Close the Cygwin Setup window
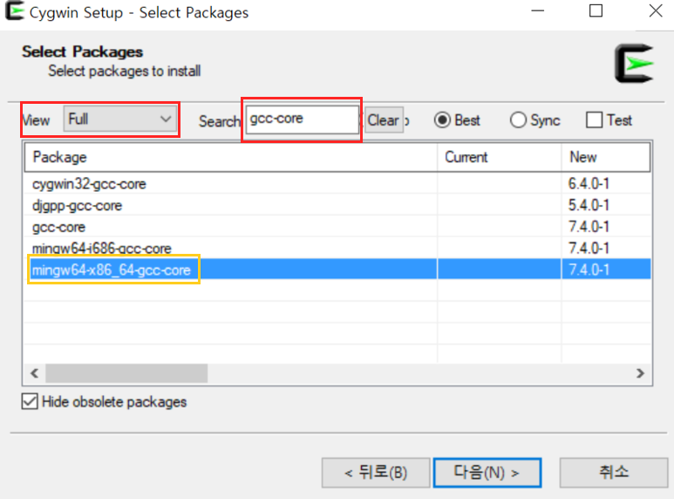The height and width of the screenshot is (499, 674). [x=656, y=10]
